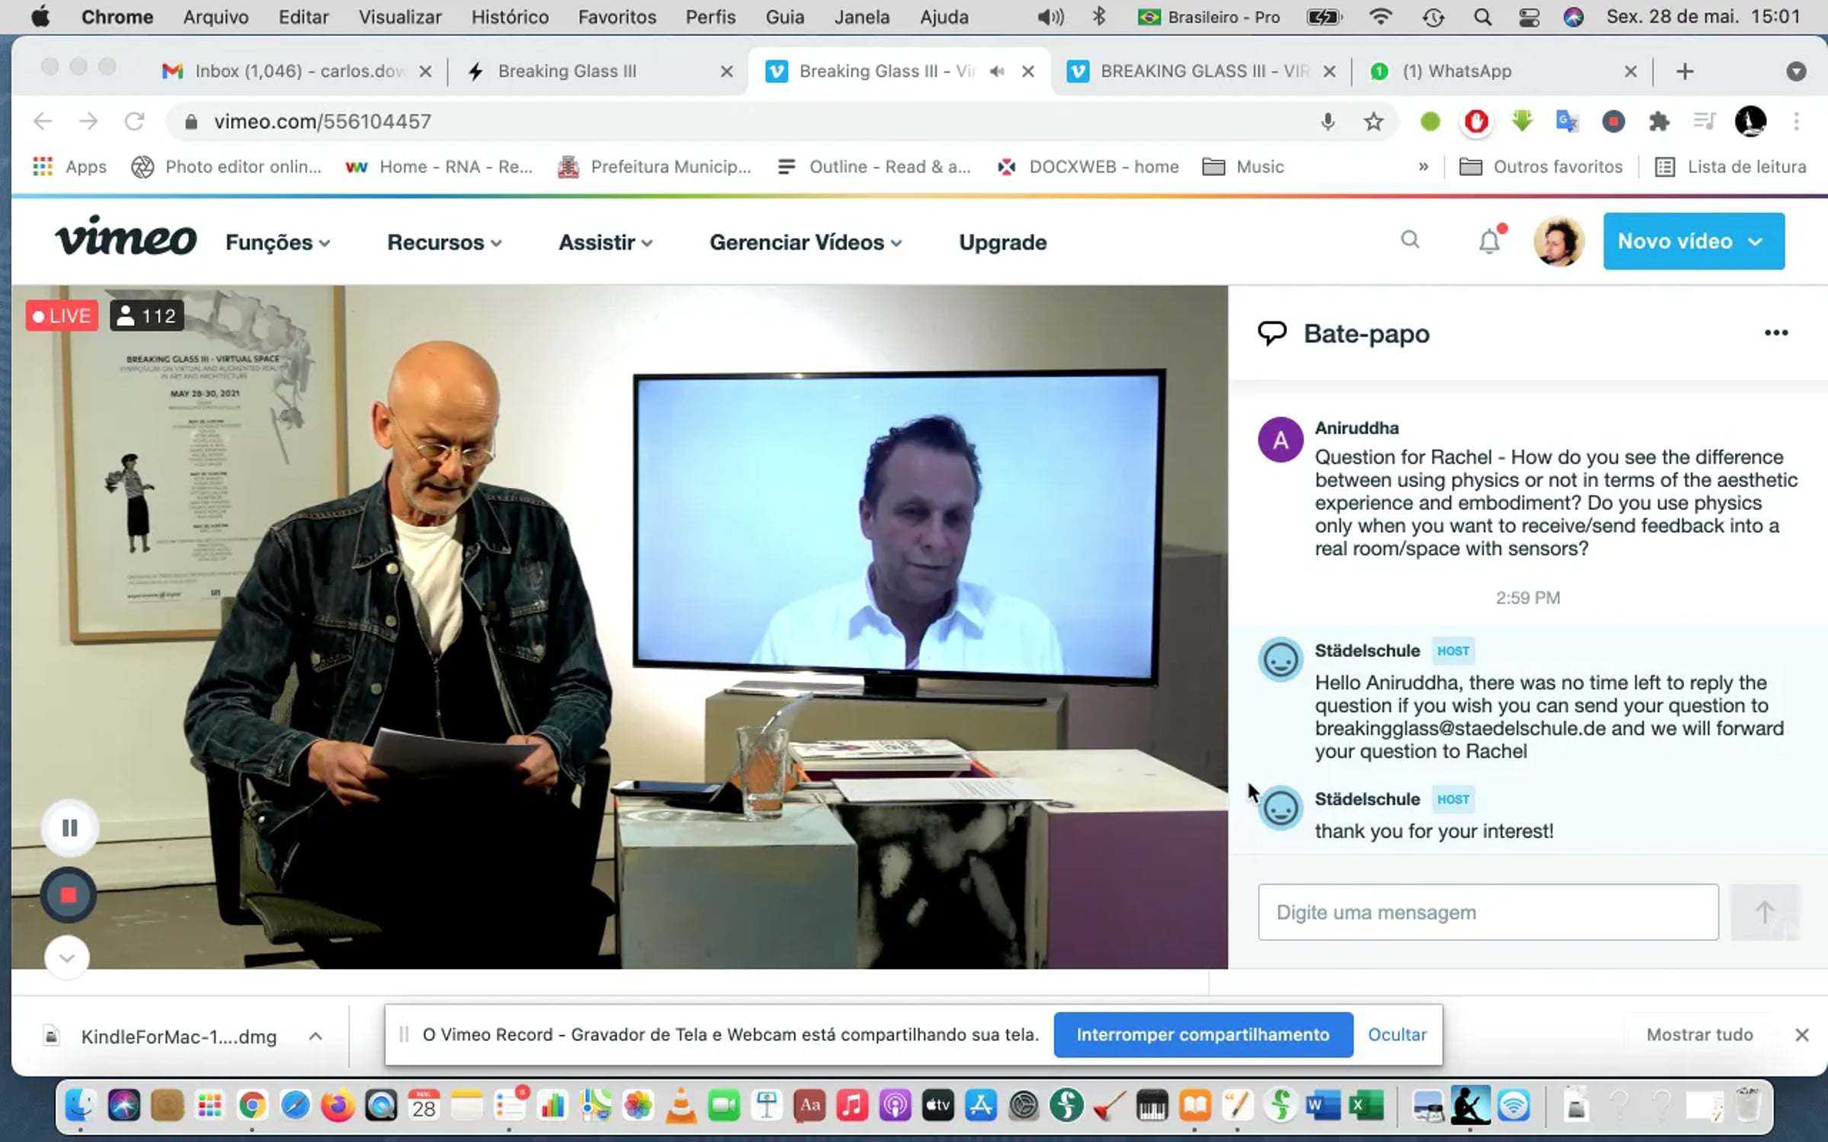Screen dimensions: 1828x1142
Task: Unmute the Breaking Glass III tab audio
Action: pos(996,72)
